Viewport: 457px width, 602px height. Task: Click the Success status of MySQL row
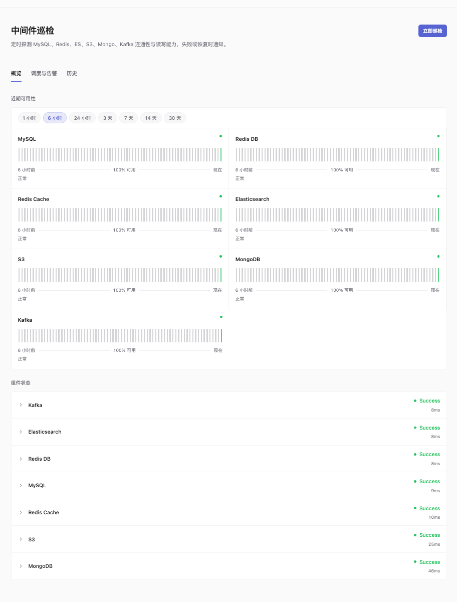[x=427, y=481]
